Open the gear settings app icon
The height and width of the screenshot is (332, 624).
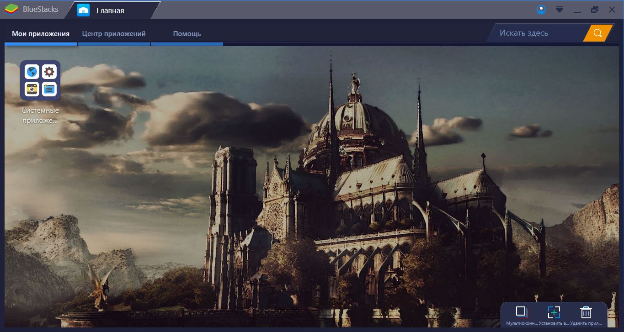(x=49, y=72)
